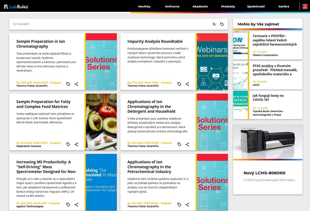Click 'Agilent Technologies' company name
Viewport: 310px width, 211px height.
[x=30, y=206]
